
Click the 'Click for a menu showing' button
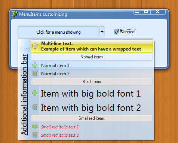[58, 32]
